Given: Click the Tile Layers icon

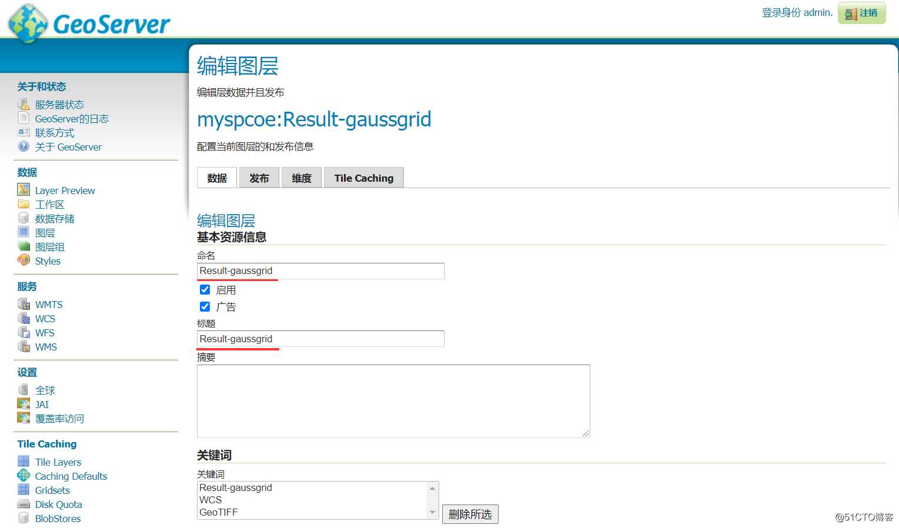Looking at the screenshot, I should pyautogui.click(x=24, y=461).
